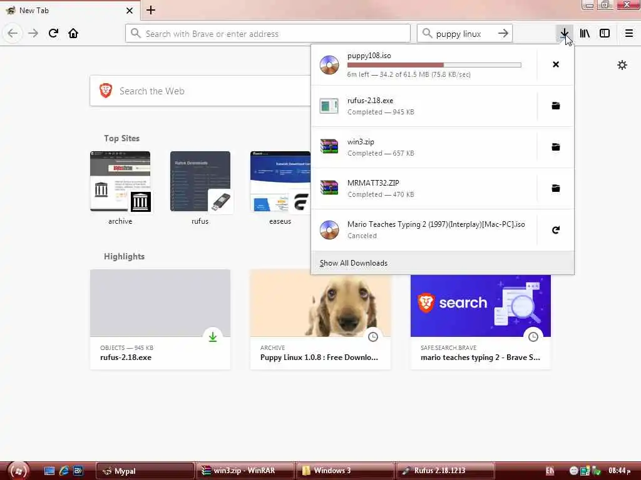
Task: Click the EN language indicator
Action: pyautogui.click(x=550, y=471)
